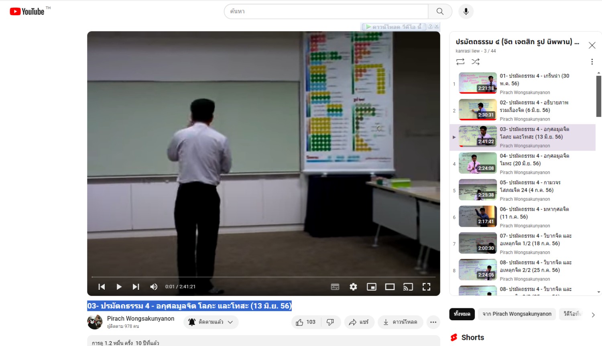Open Pirach Wongsakunyanon channel under video 01

(x=525, y=92)
